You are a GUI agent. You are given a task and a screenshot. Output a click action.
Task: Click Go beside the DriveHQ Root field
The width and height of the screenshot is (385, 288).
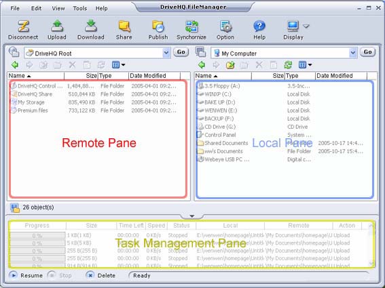pos(181,52)
